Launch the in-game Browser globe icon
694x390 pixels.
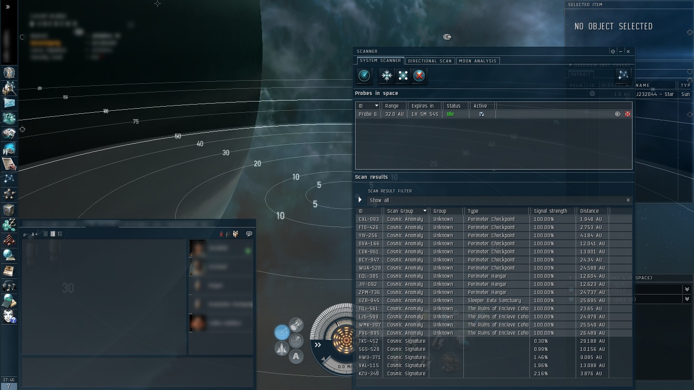[x=9, y=255]
